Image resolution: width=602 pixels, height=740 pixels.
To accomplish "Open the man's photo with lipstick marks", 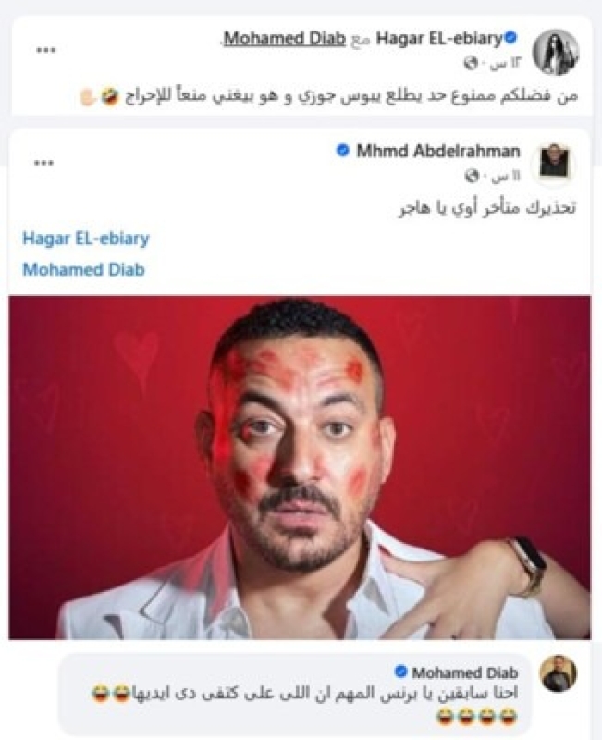I will [300, 467].
